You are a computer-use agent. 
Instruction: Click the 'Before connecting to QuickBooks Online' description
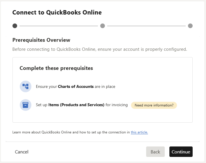[x=99, y=49]
